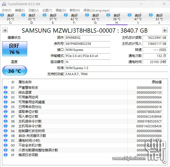Click total host writes value 13842117 GB
170x167 pixels.
click(x=155, y=44)
